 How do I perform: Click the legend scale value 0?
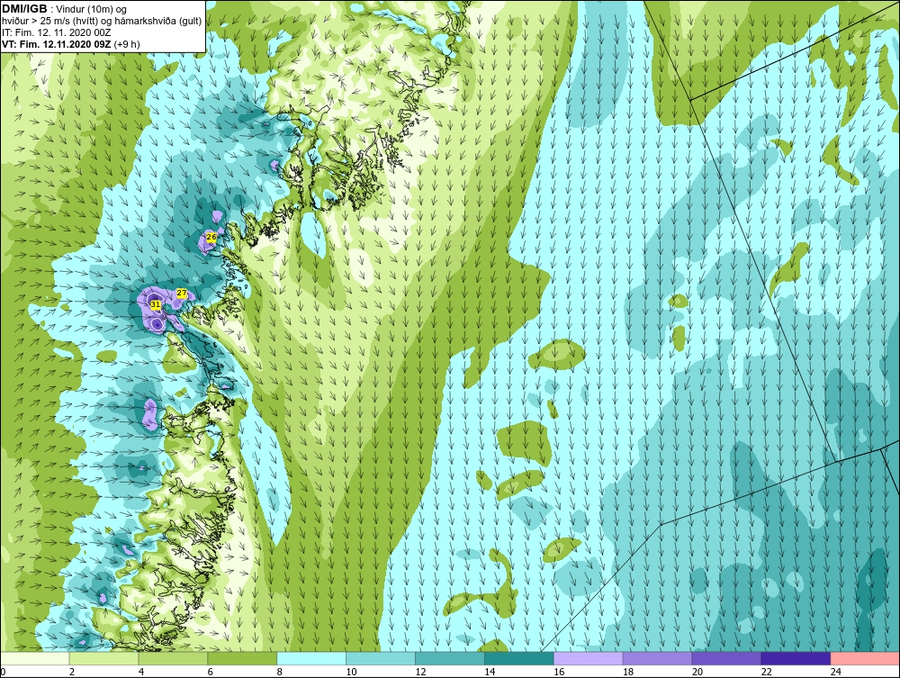3,672
